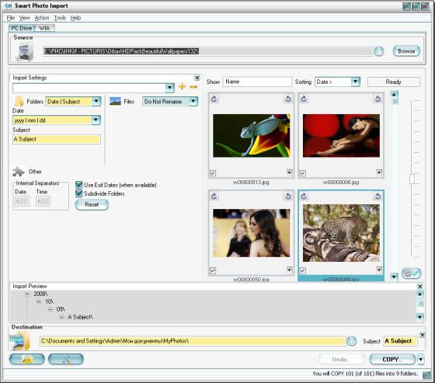Screen dimensions: 435x383
Task: Collapse the 2008\ tree node
Action: coord(27,294)
